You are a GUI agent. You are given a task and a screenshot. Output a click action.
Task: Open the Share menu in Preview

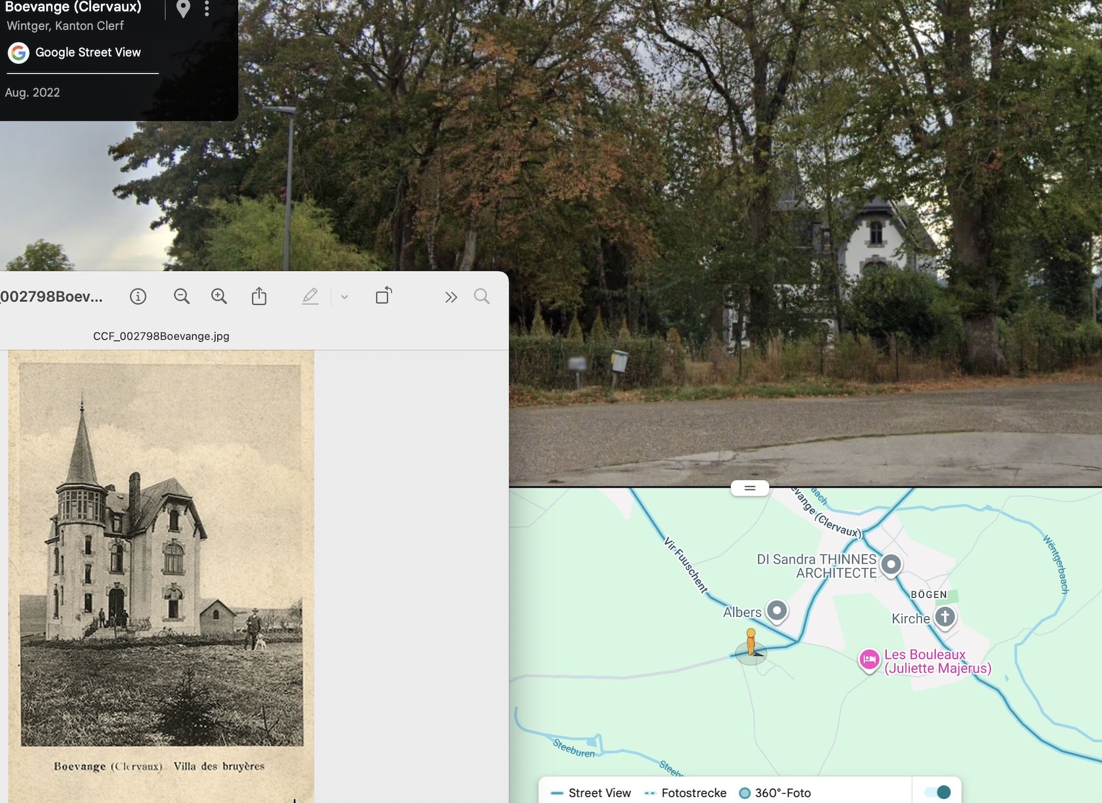coord(259,296)
